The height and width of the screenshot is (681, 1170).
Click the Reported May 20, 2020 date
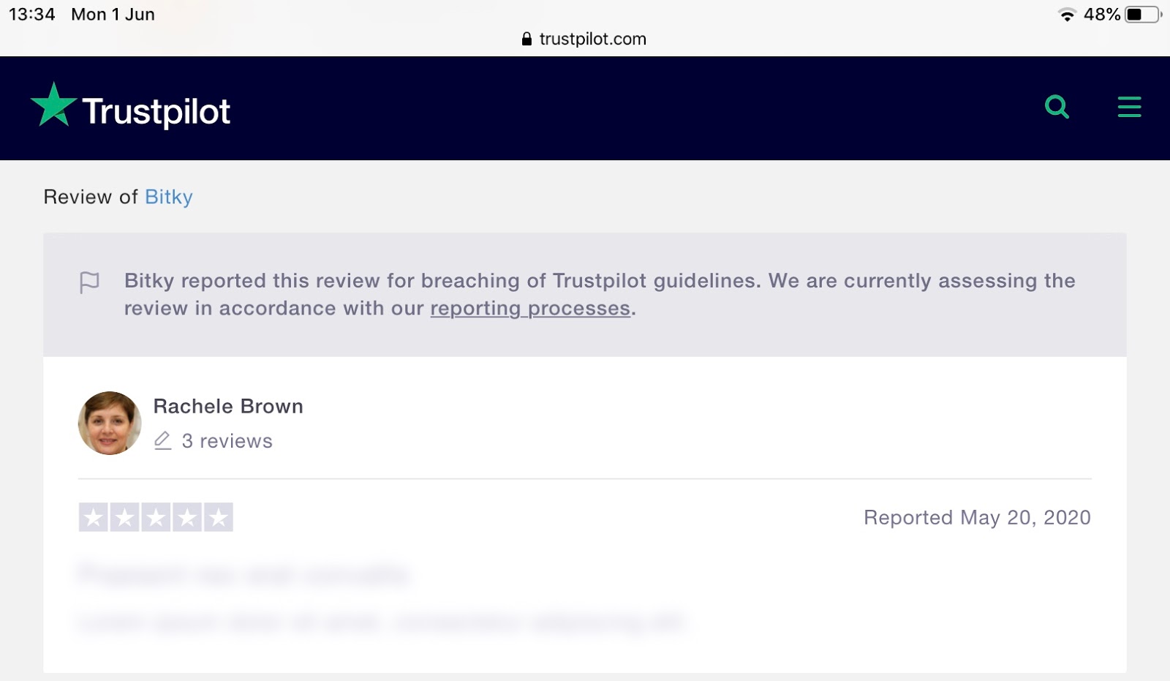[977, 518]
